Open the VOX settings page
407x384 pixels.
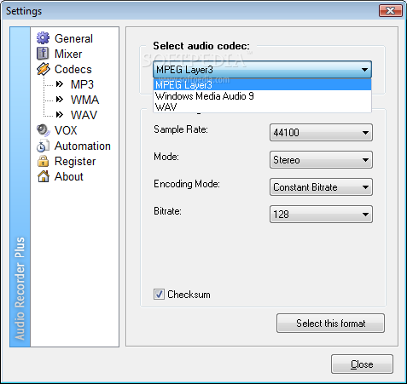coord(66,130)
